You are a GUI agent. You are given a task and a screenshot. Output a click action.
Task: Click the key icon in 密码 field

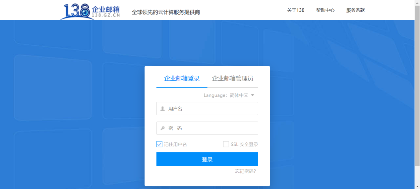click(x=162, y=128)
